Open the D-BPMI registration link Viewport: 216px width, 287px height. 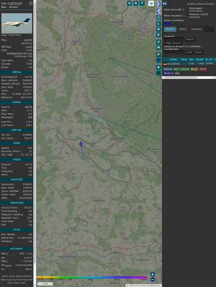tap(28, 40)
